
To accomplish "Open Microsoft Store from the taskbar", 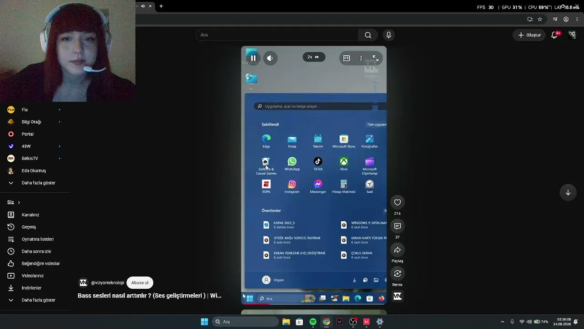I will click(299, 322).
